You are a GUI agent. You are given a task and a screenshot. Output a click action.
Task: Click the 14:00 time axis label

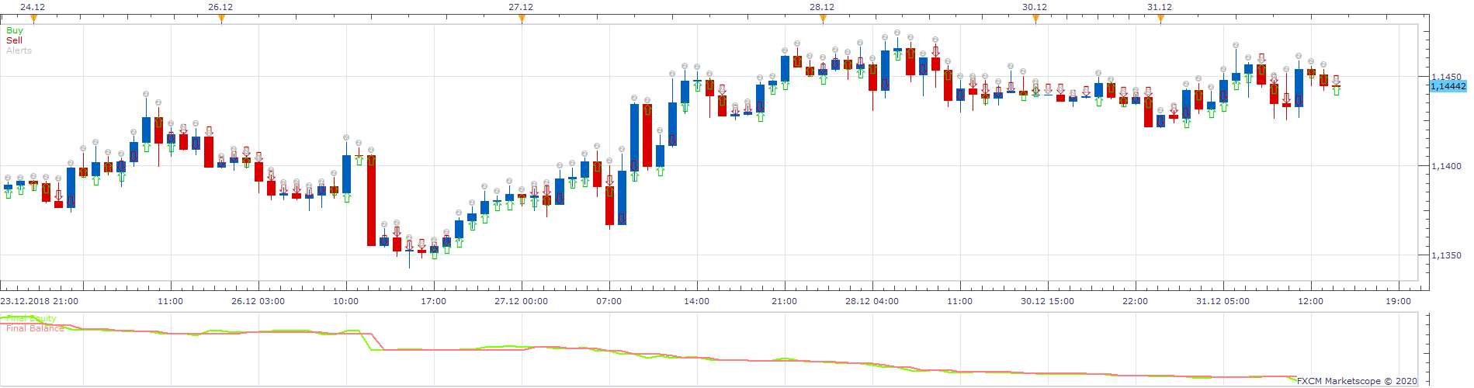click(696, 301)
